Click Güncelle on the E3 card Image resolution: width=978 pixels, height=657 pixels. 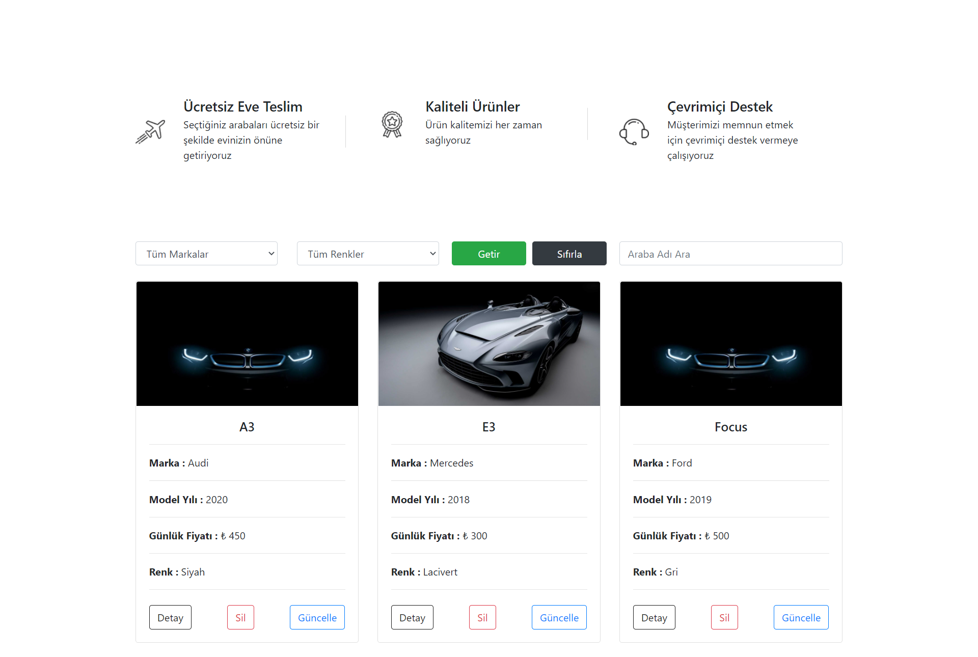(559, 617)
